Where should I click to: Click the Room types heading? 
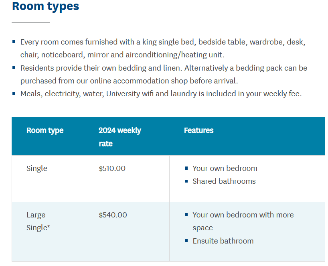click(x=45, y=6)
